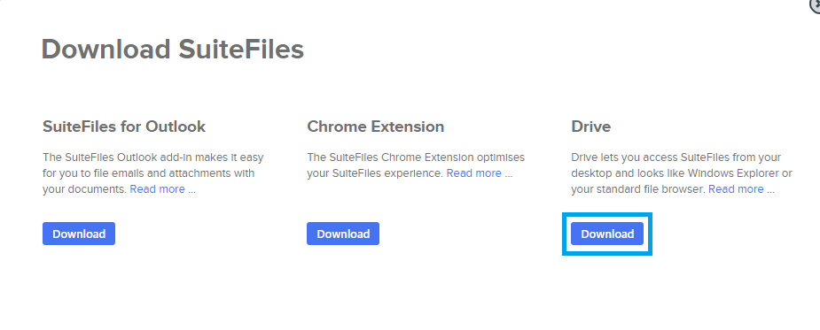Click the word desktop in Drive description
The width and height of the screenshot is (820, 330).
tap(590, 173)
